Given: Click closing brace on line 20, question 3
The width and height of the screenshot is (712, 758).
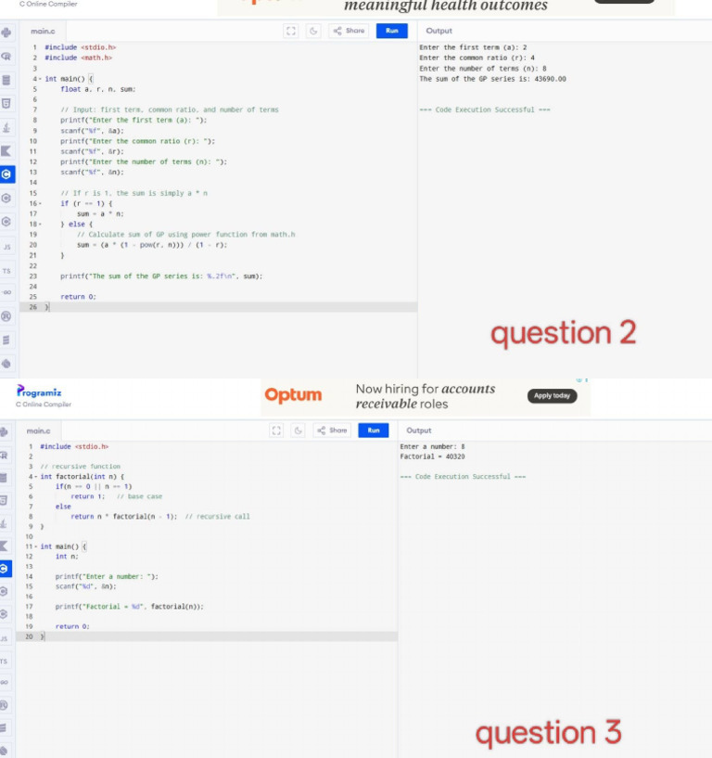Looking at the screenshot, I should [43, 636].
